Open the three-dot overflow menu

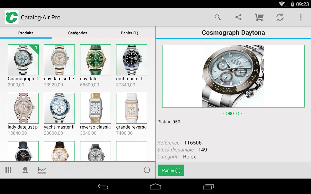pos(300,18)
